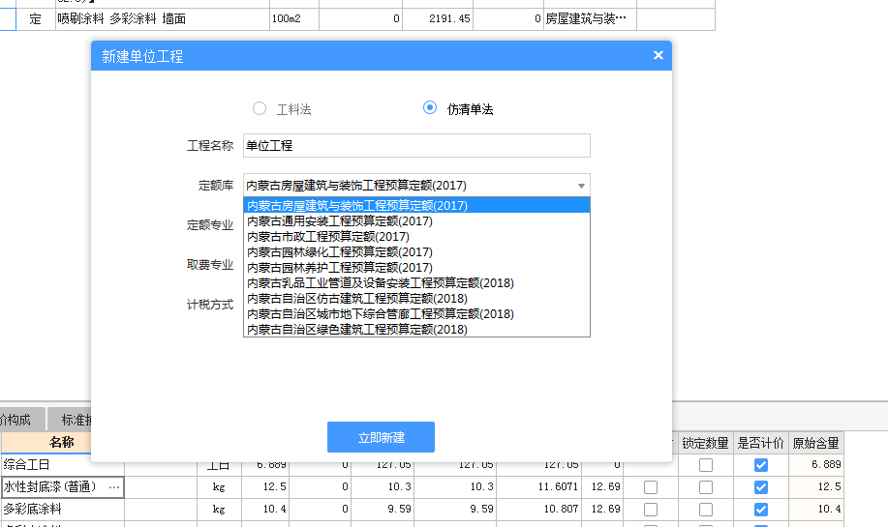The height and width of the screenshot is (527, 888).
Task: Click 原始含量 value 12.5 for 水性封底漆
Action: point(816,486)
